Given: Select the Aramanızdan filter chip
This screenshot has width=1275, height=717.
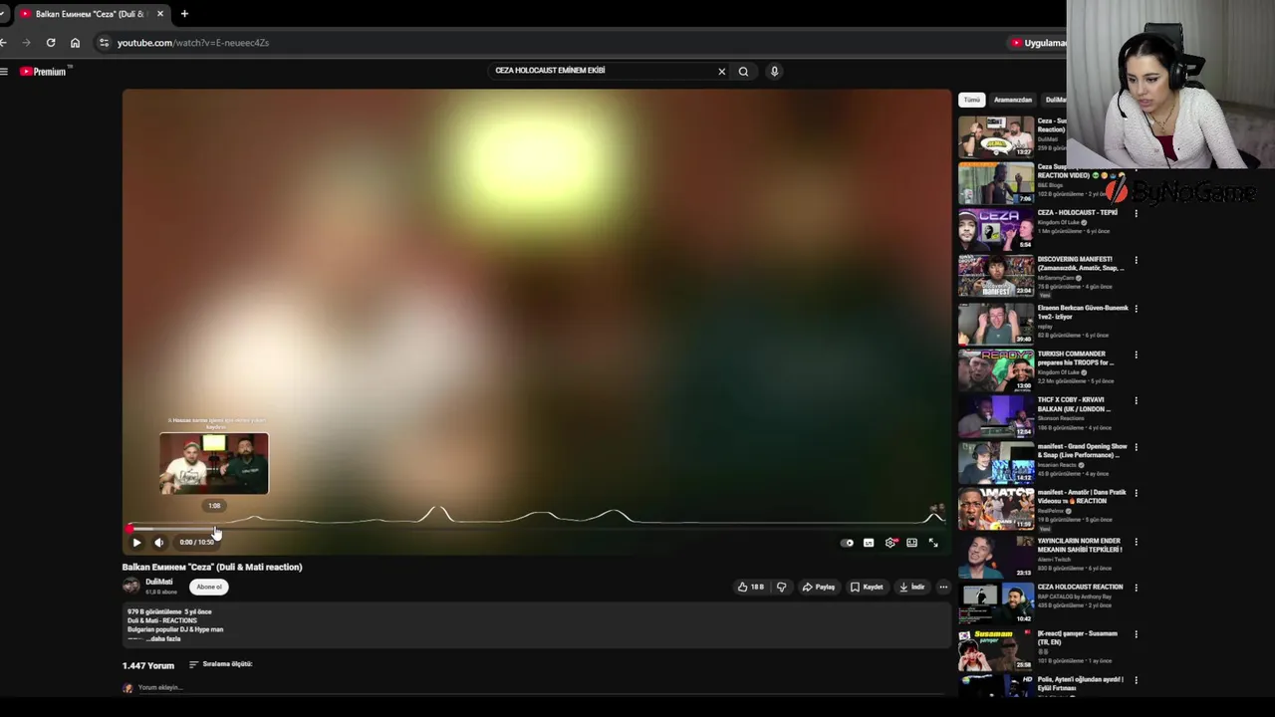Looking at the screenshot, I should [x=1012, y=100].
